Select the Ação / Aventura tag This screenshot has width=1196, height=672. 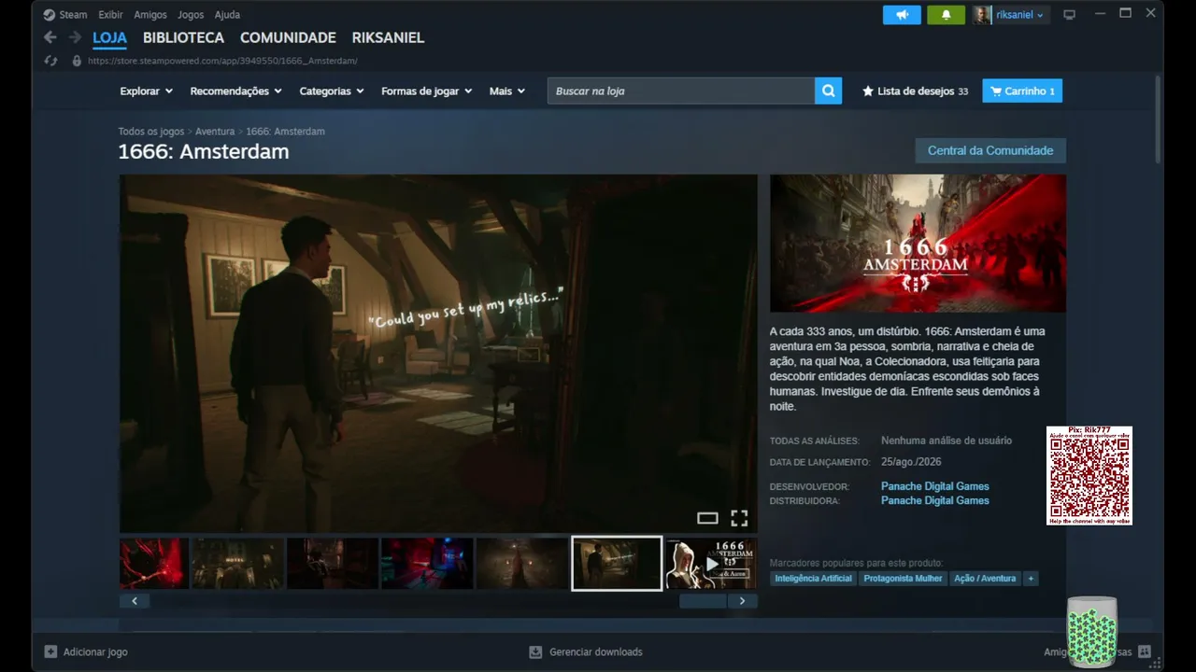click(x=985, y=579)
